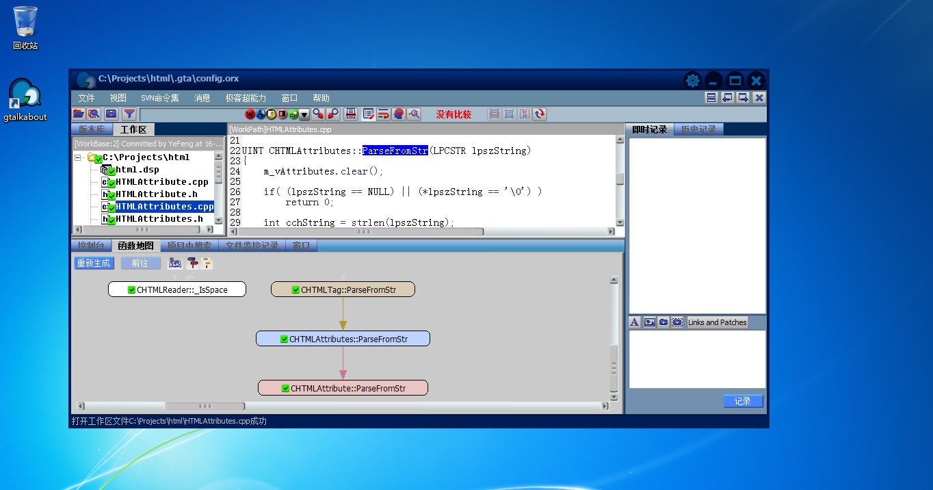Click the CHTMLTag::ParseFromStr function node
This screenshot has width=933, height=490.
(x=343, y=289)
